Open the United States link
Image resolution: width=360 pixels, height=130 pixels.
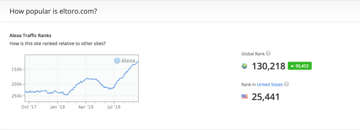pyautogui.click(x=270, y=84)
